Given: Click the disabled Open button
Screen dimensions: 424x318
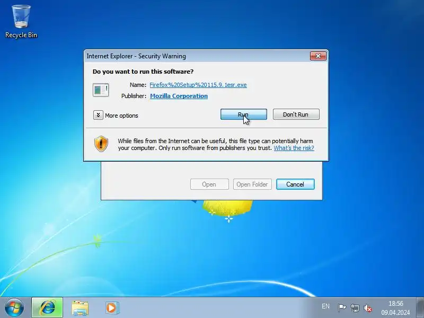Looking at the screenshot, I should coord(209,184).
